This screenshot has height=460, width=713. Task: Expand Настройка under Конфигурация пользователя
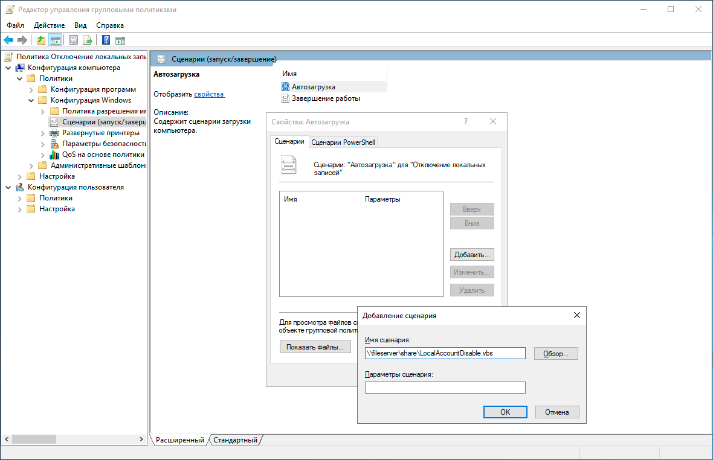click(19, 209)
